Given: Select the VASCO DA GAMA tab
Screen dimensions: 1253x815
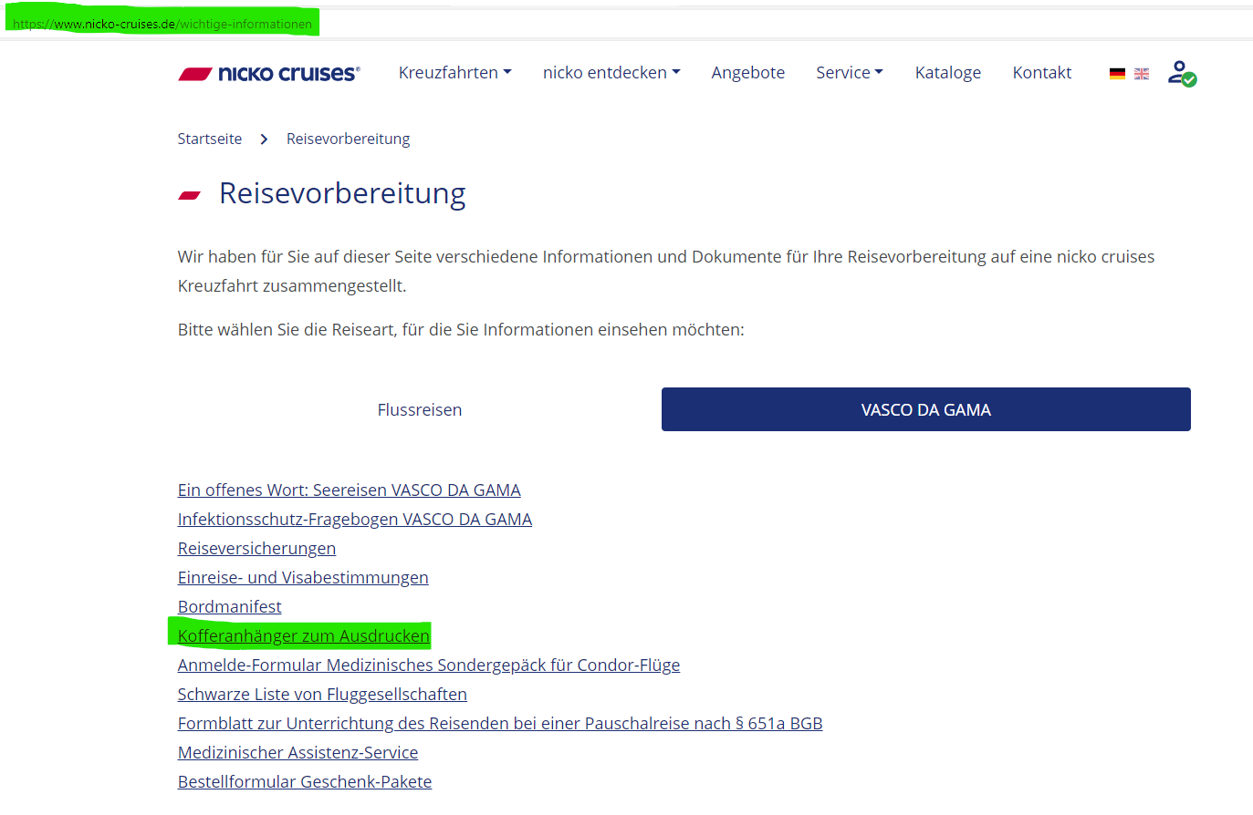Looking at the screenshot, I should 925,410.
